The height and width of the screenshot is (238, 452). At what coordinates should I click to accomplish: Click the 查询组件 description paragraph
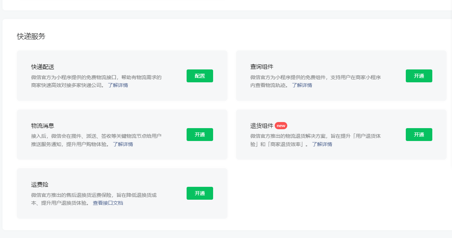pos(315,77)
